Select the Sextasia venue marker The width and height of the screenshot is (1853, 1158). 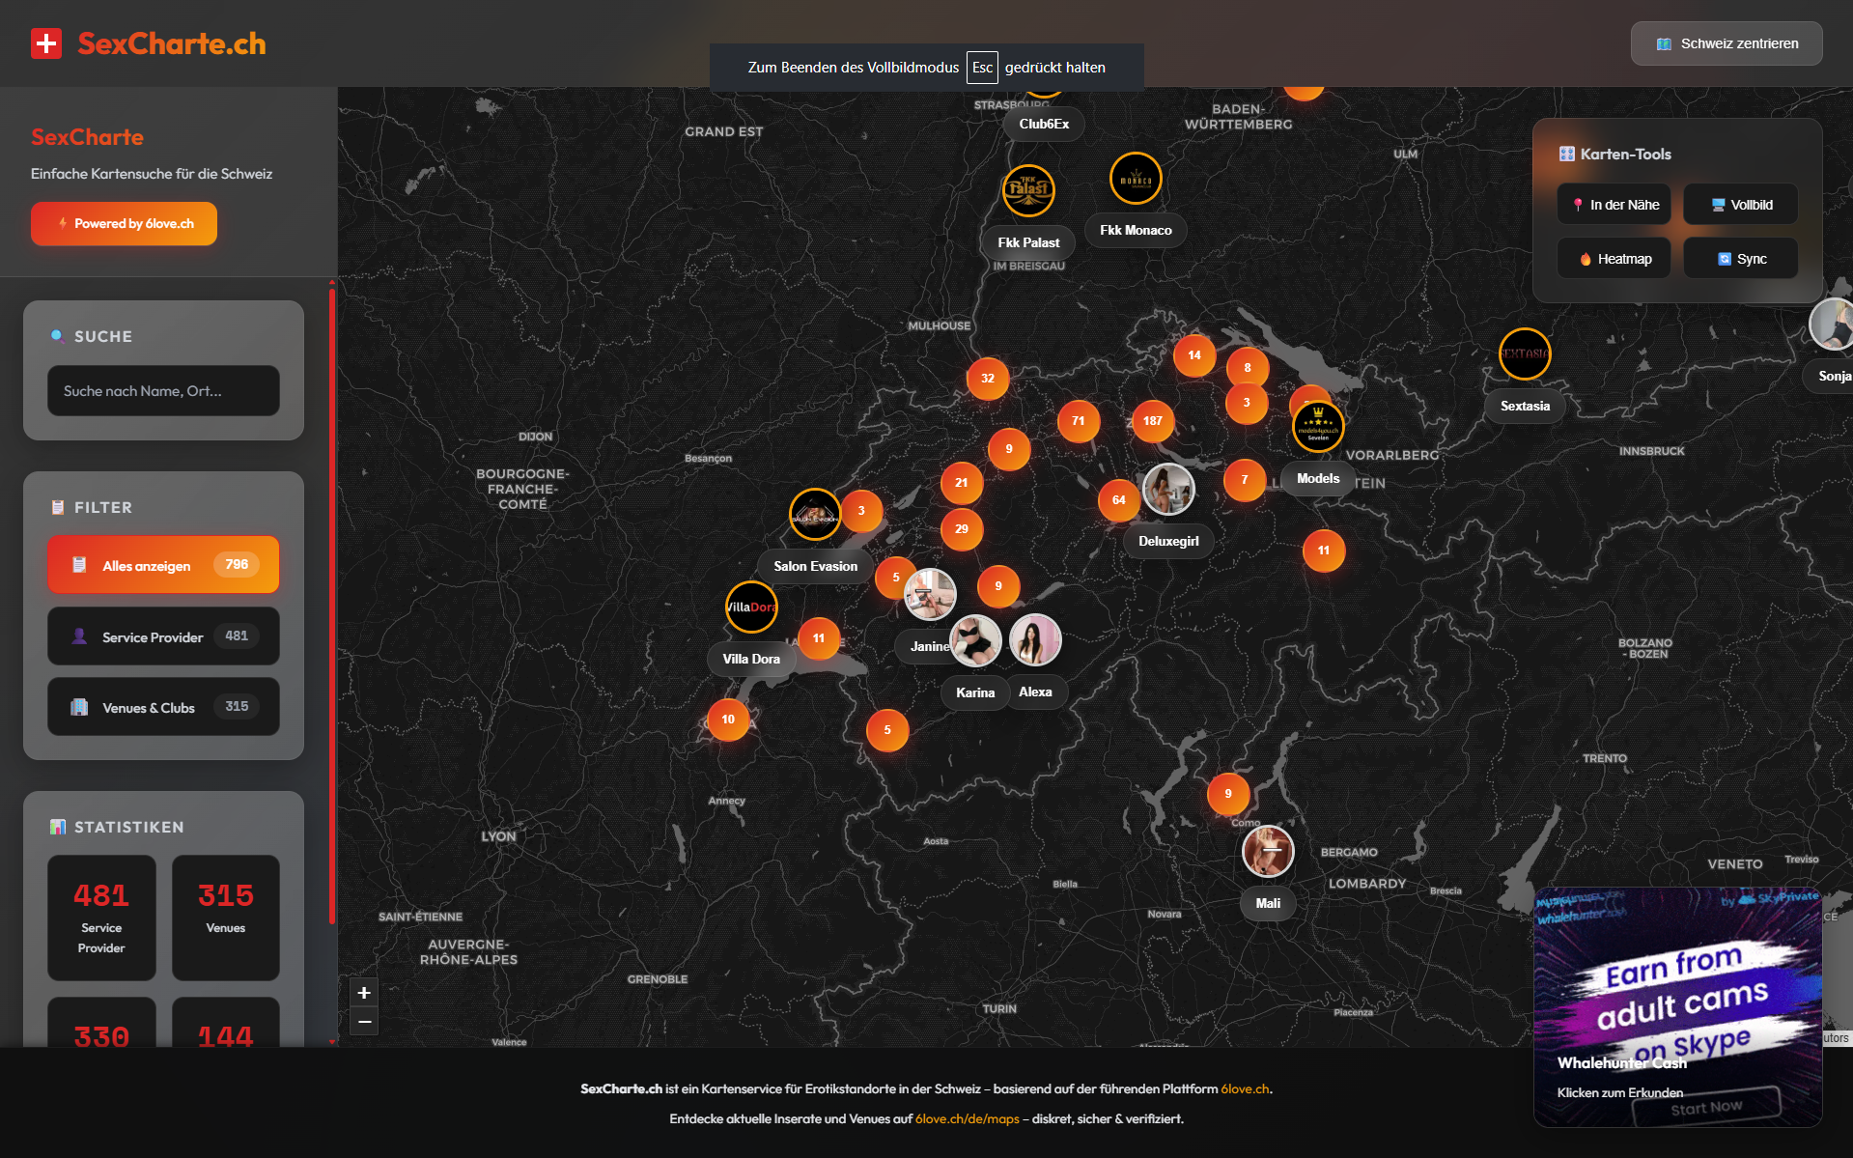click(x=1524, y=354)
